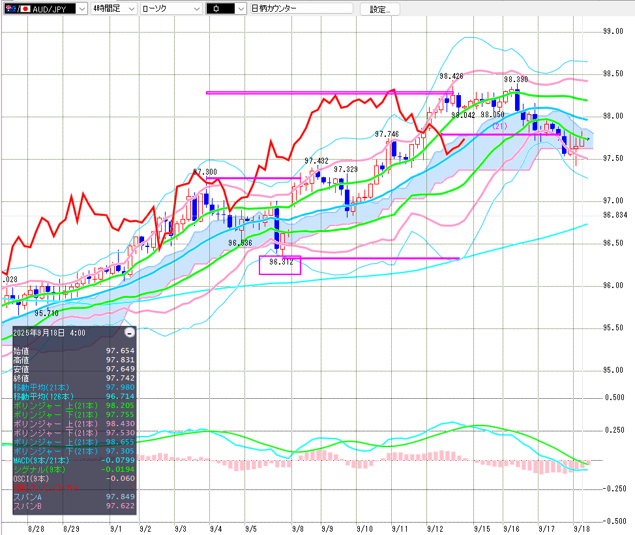Click the 97.746 candle high label

coord(387,134)
